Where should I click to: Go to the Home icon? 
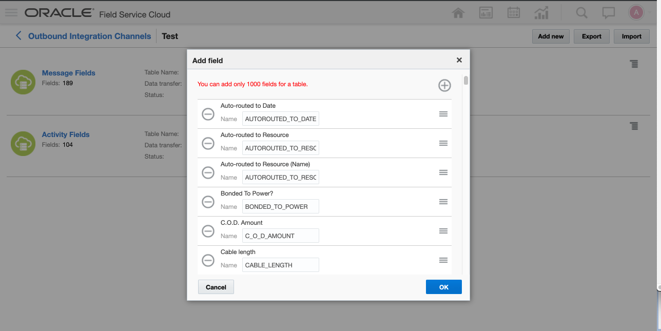[x=458, y=13]
